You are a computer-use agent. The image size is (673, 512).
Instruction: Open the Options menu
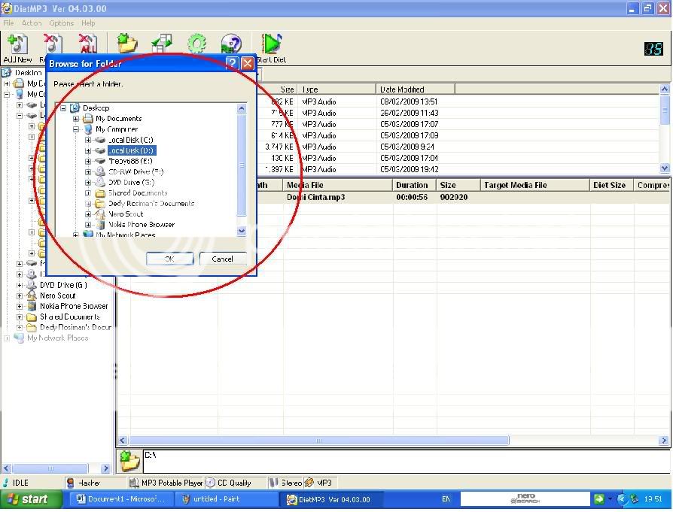coord(61,23)
